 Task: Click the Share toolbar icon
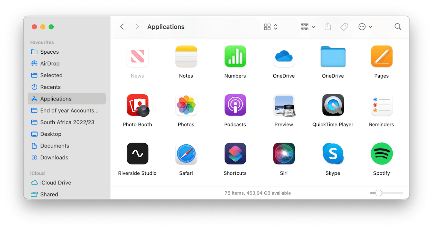(x=328, y=26)
